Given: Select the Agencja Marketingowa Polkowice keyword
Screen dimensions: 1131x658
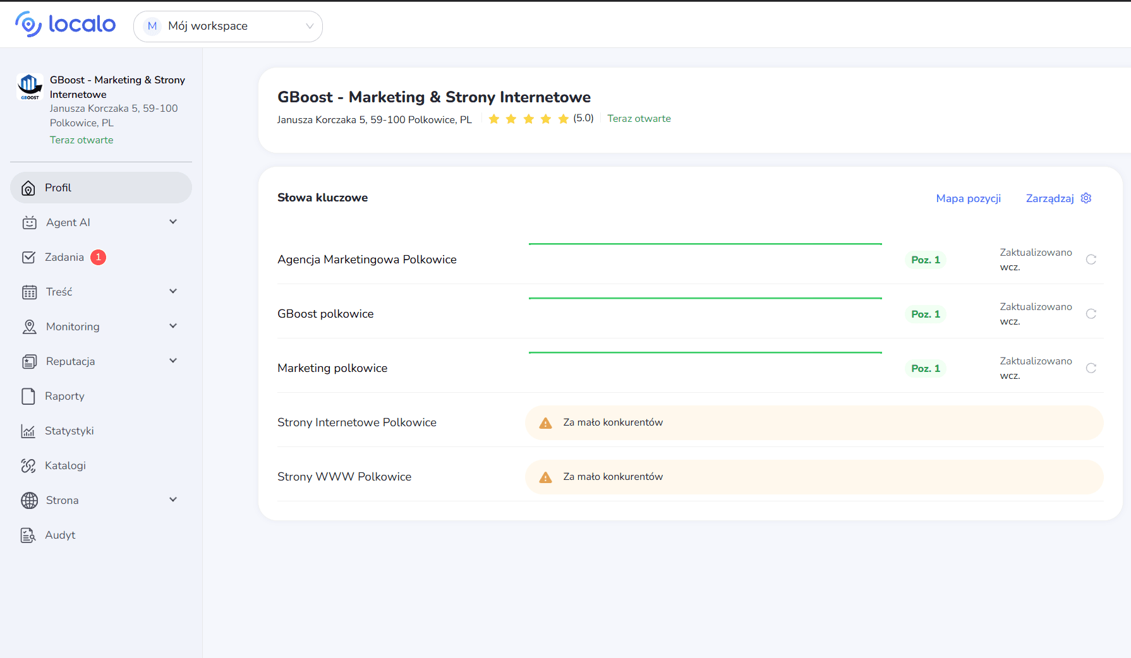Looking at the screenshot, I should [366, 260].
